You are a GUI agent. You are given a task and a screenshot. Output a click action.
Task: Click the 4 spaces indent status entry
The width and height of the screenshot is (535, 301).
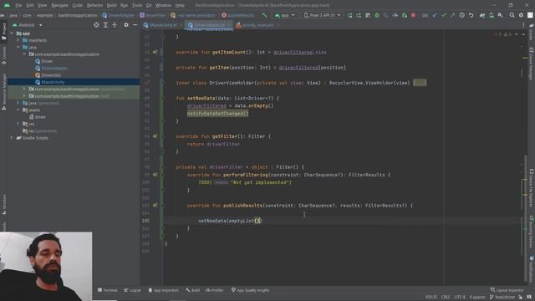(x=477, y=298)
